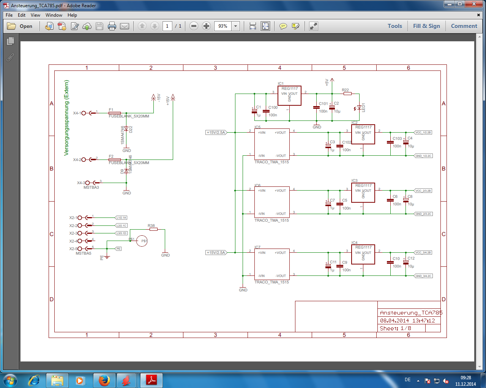Viewport: 486px width, 388px height.
Task: Click the Windows Start button
Action: 10,380
